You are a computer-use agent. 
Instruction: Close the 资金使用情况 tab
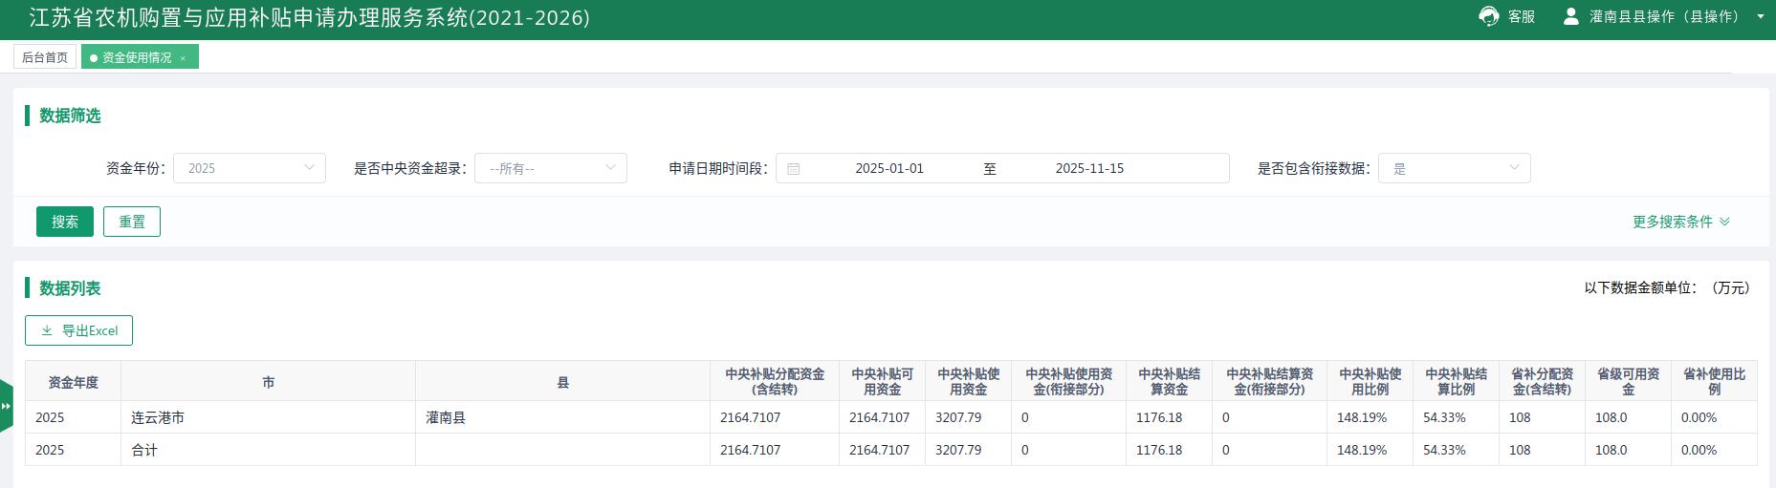183,58
